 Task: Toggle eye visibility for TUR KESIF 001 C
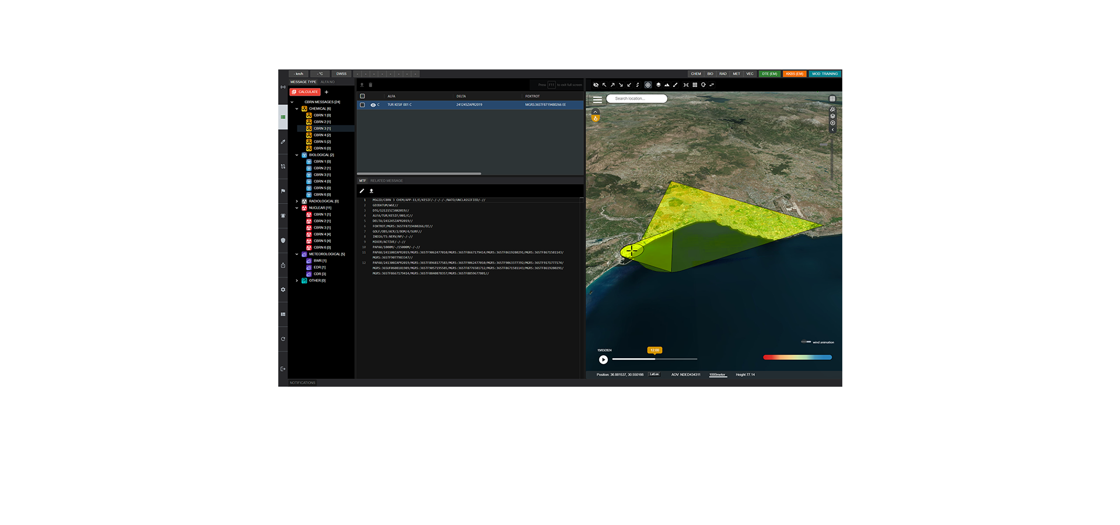click(x=373, y=105)
